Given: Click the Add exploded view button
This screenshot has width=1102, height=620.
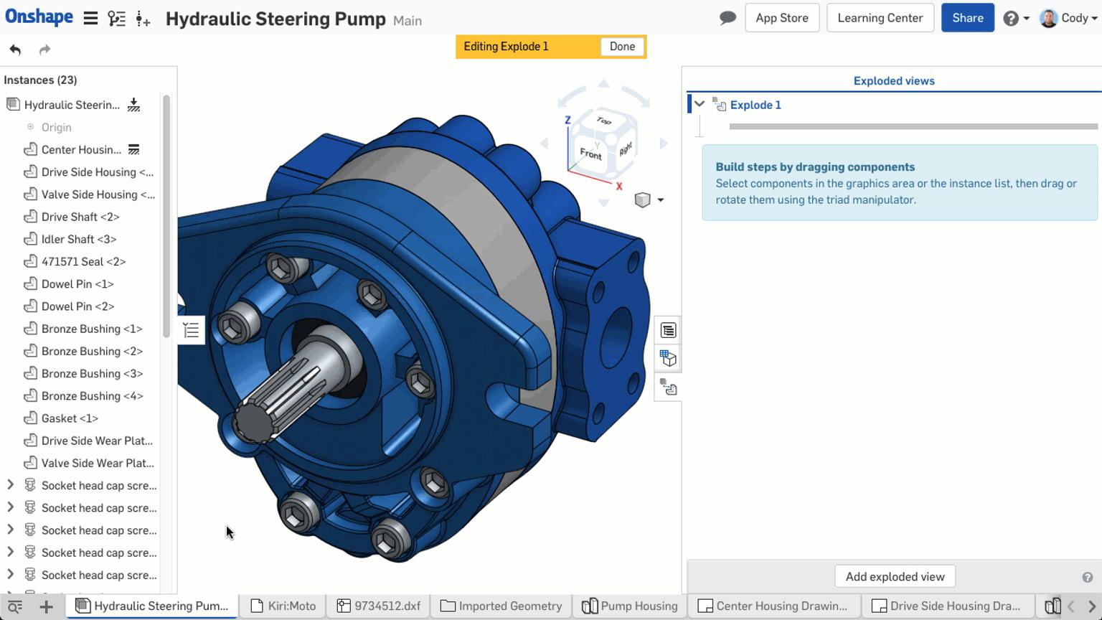Looking at the screenshot, I should point(894,576).
